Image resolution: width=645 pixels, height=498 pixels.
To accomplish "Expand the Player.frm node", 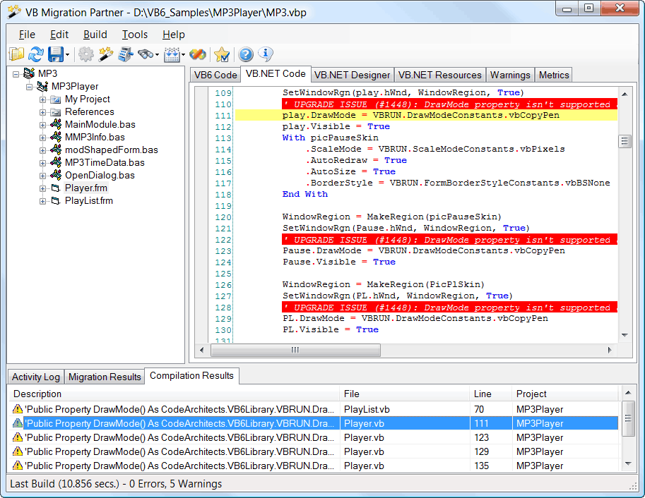I will [42, 189].
